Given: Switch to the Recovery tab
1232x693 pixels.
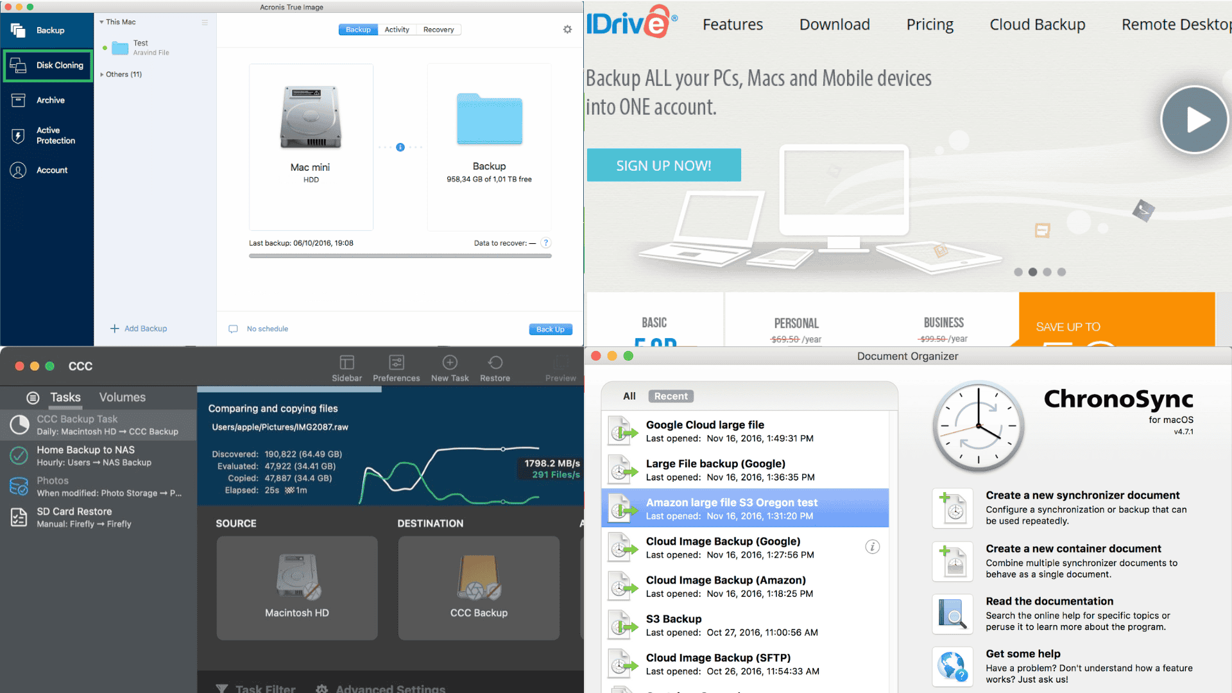Looking at the screenshot, I should click(438, 30).
